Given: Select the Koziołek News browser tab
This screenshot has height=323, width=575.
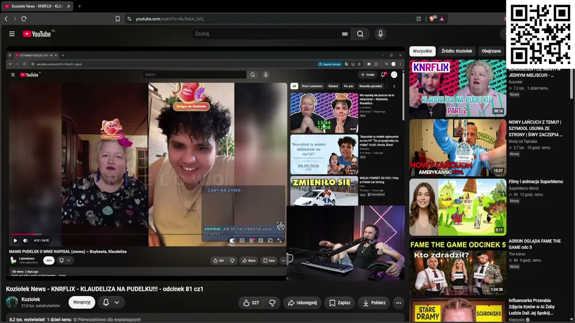Looking at the screenshot, I should click(37, 6).
